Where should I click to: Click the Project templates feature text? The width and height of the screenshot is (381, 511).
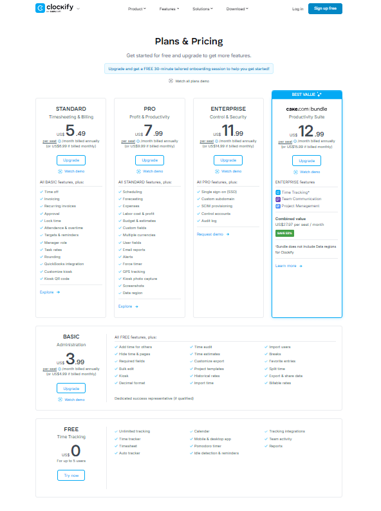(209, 369)
